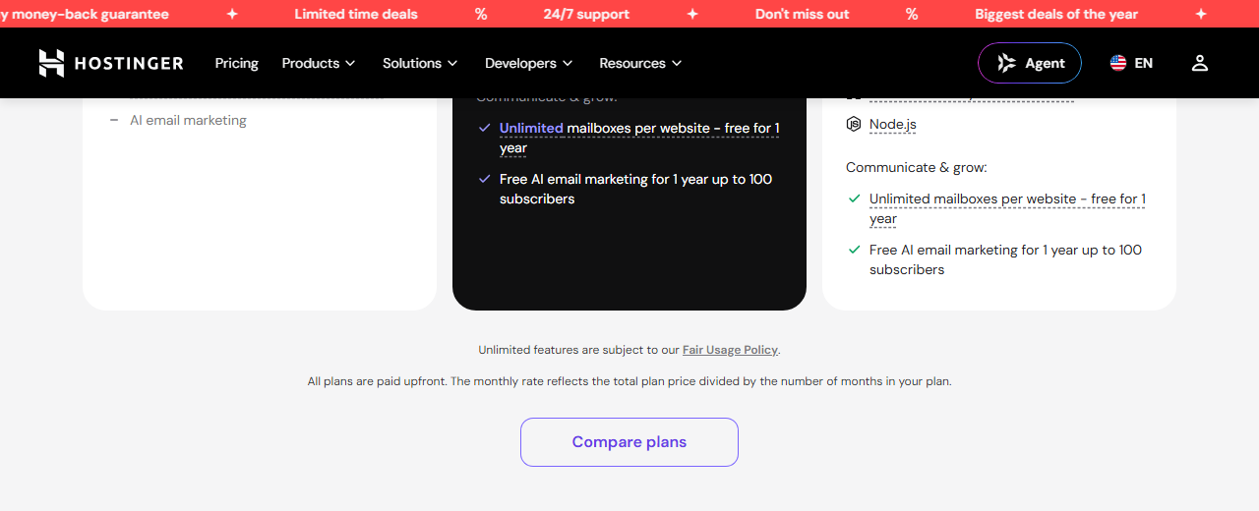
Task: Click the star icon after 24/7 support
Action: coord(692,14)
